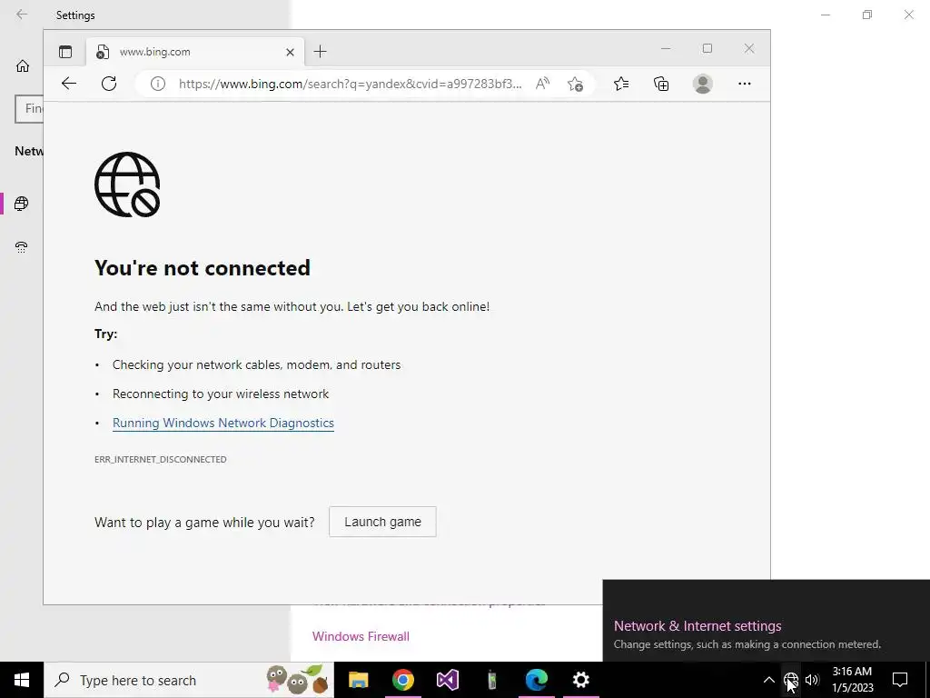Launch the offline game
This screenshot has width=930, height=698.
point(382,522)
